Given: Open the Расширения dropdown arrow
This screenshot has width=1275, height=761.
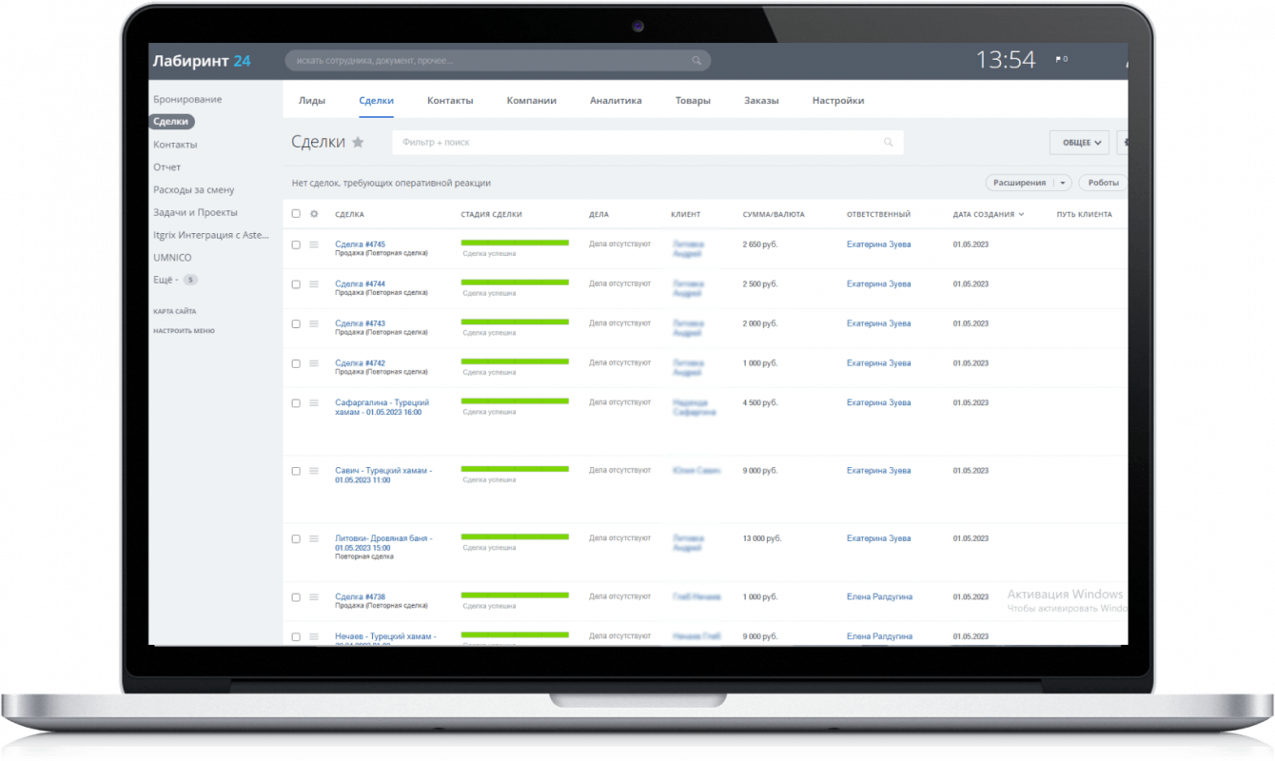Looking at the screenshot, I should (1063, 183).
